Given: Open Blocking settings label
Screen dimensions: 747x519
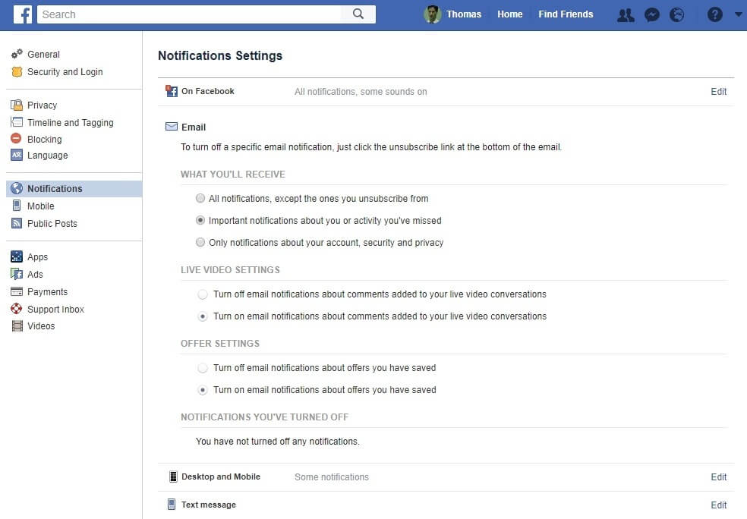Looking at the screenshot, I should coord(44,140).
